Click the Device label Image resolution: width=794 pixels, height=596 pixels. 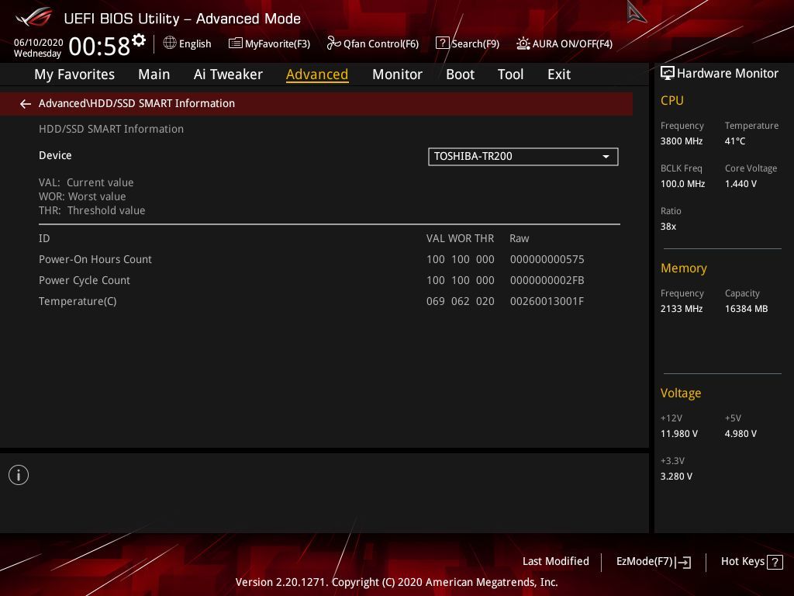click(55, 155)
